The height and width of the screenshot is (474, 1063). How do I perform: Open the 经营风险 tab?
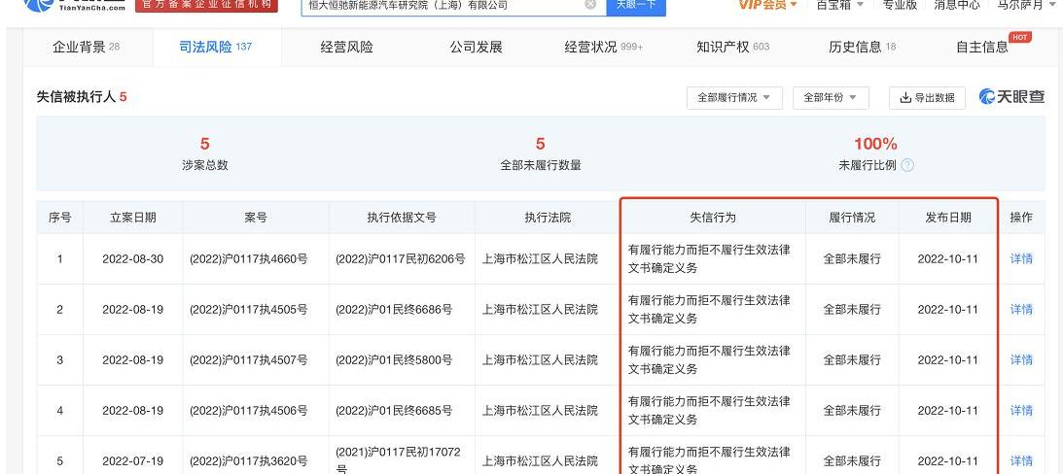coord(346,48)
